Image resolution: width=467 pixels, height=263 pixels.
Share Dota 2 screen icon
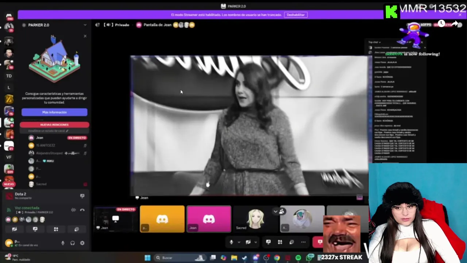(x=82, y=196)
